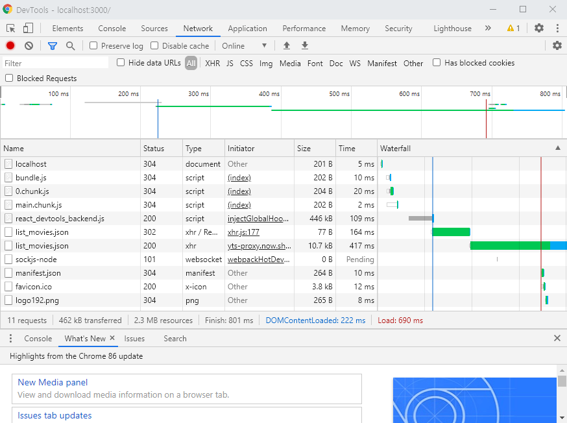Select the All filter type

pos(191,64)
